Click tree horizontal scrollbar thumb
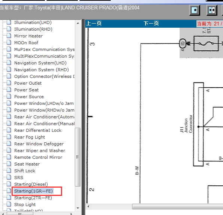This screenshot has width=223, height=215. point(20,214)
